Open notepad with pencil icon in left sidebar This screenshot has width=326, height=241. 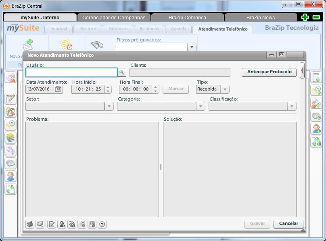point(10,99)
